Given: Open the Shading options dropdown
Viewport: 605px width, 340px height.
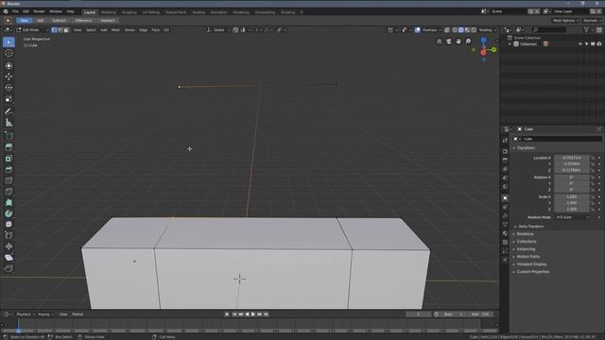Looking at the screenshot, I should click(x=488, y=30).
